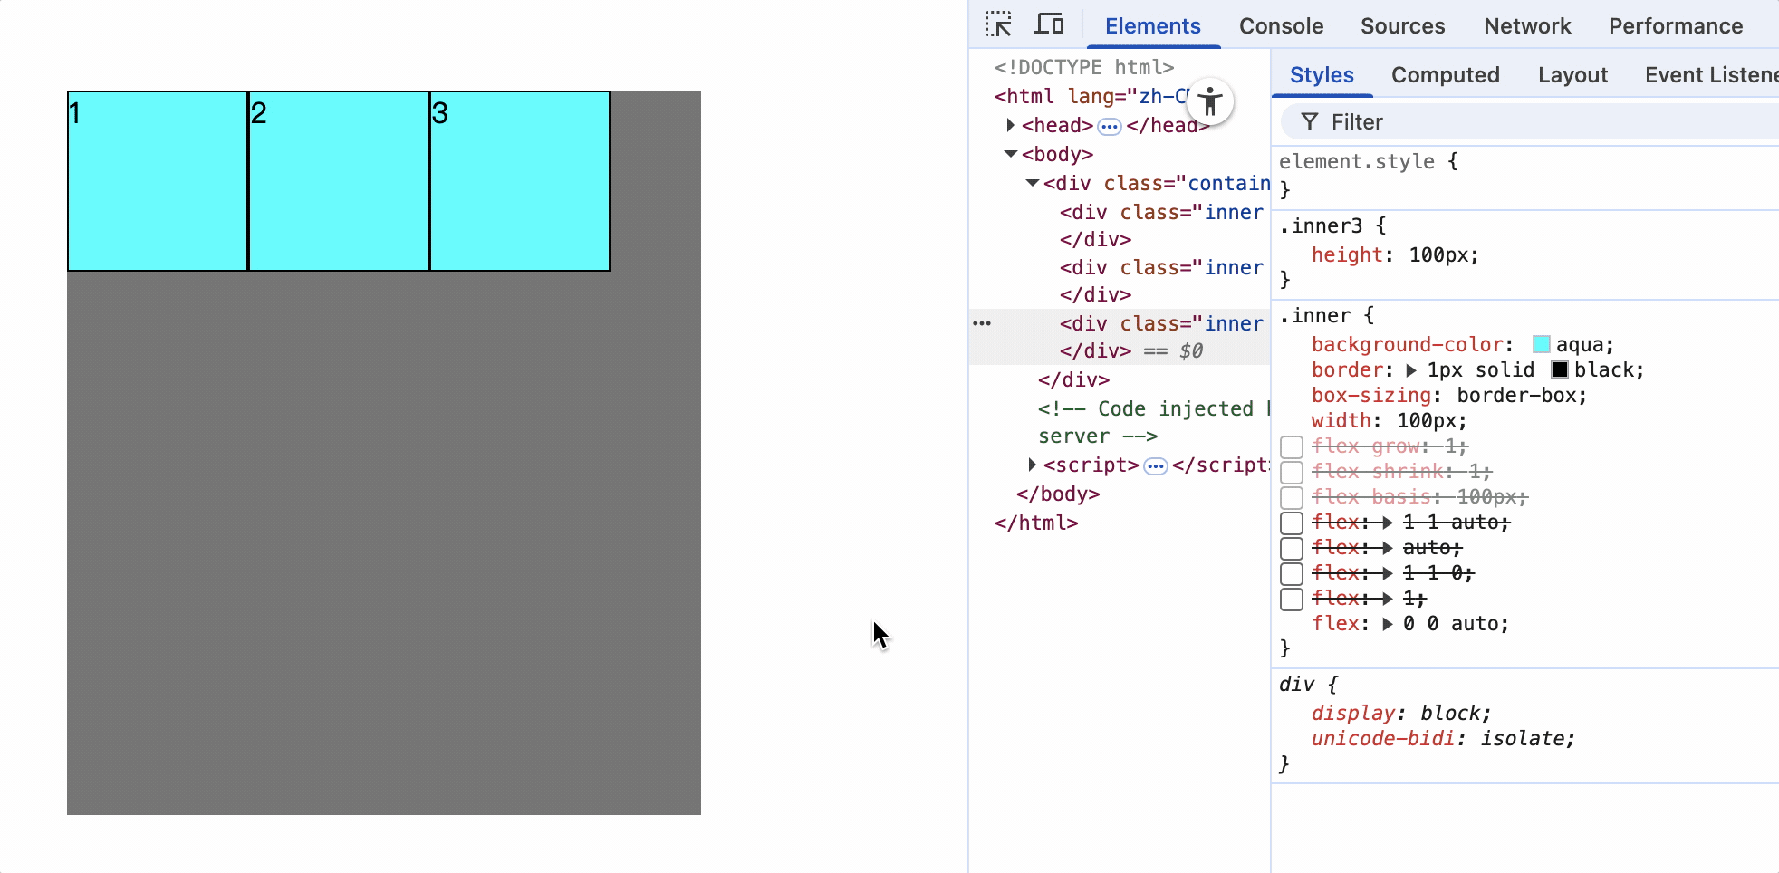Open the Performance tab
1779x873 pixels.
pyautogui.click(x=1676, y=25)
